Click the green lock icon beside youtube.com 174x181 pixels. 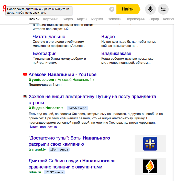(x=30, y=80)
